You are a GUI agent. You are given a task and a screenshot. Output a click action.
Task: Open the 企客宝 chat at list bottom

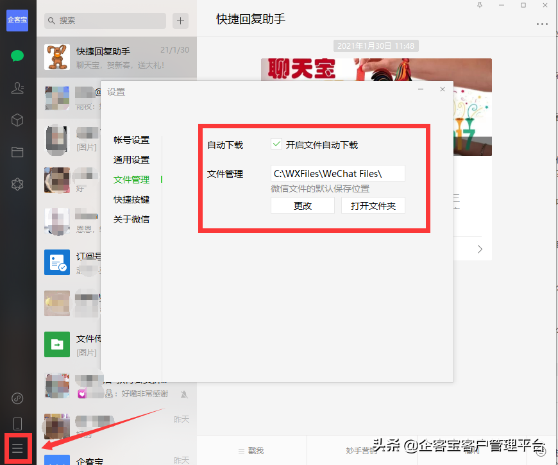pos(117,460)
